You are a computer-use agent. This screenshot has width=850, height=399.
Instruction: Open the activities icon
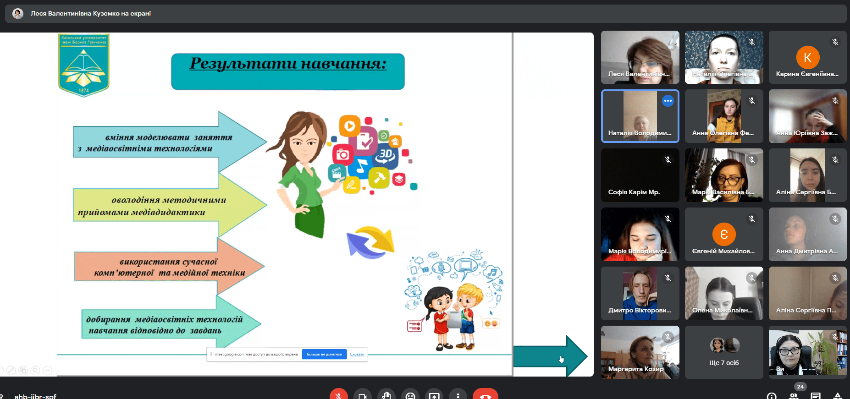[x=838, y=396]
